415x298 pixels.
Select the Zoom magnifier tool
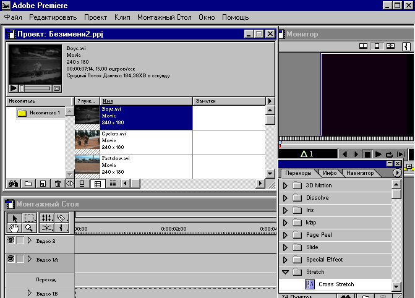pyautogui.click(x=29, y=228)
